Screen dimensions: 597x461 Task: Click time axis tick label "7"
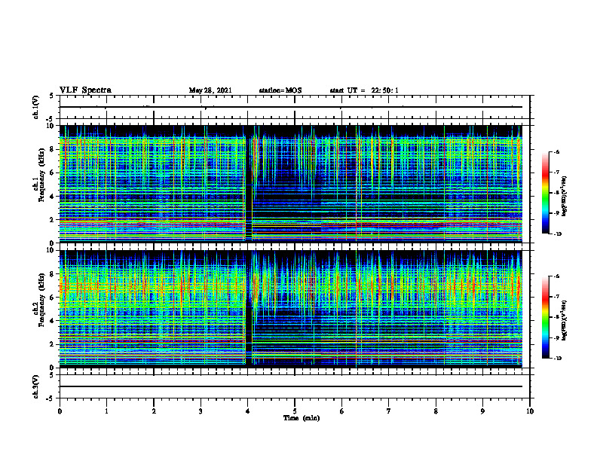(x=389, y=411)
